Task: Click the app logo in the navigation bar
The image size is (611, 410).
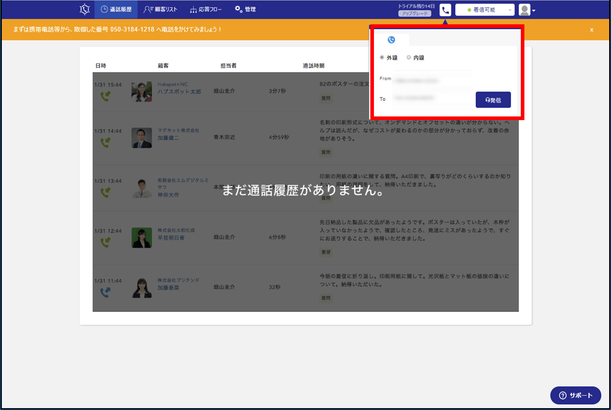Action: (85, 9)
